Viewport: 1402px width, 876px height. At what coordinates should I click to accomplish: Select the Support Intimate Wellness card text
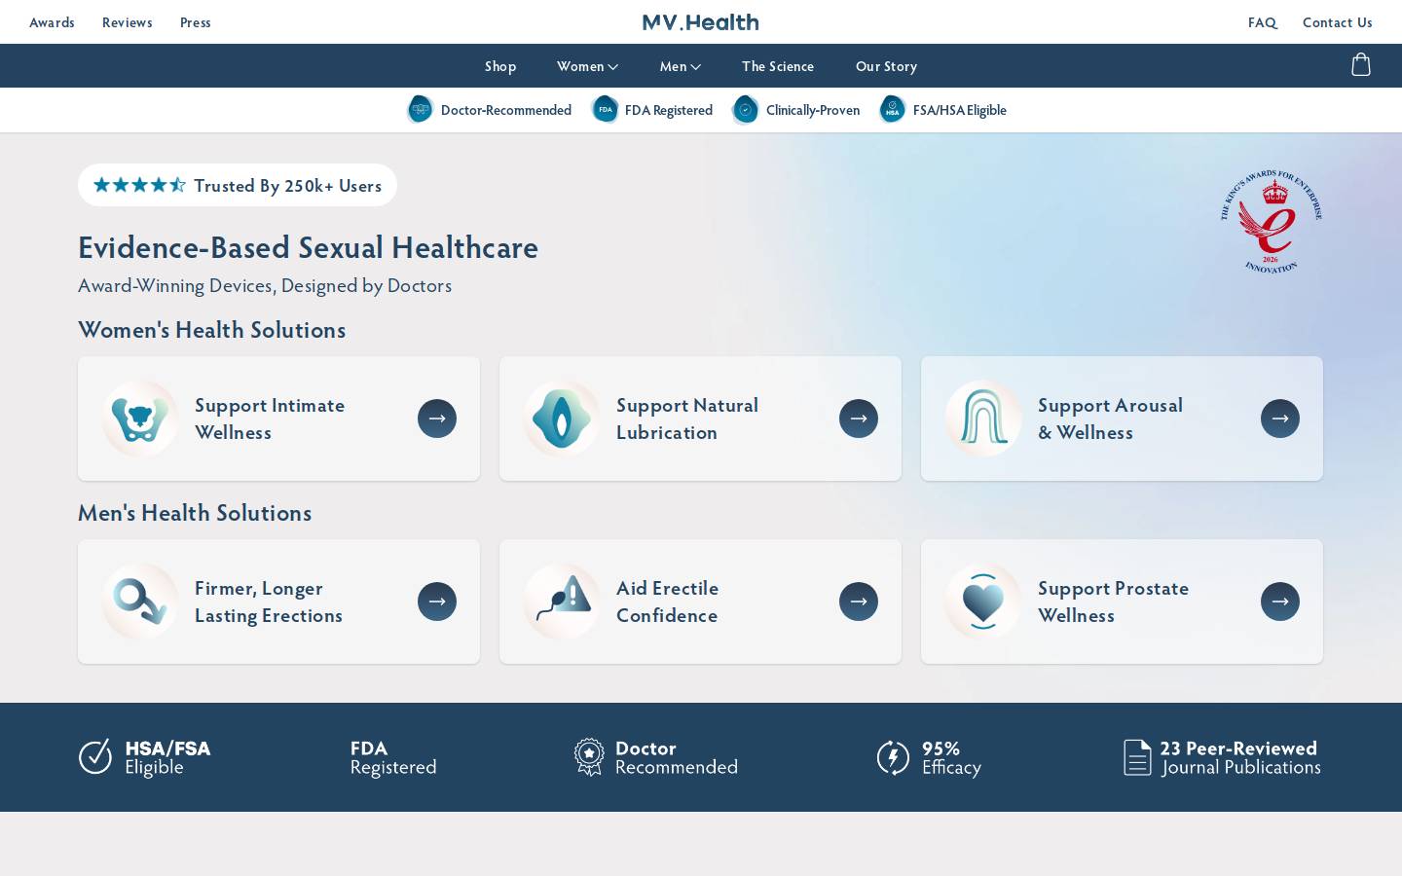pyautogui.click(x=270, y=419)
